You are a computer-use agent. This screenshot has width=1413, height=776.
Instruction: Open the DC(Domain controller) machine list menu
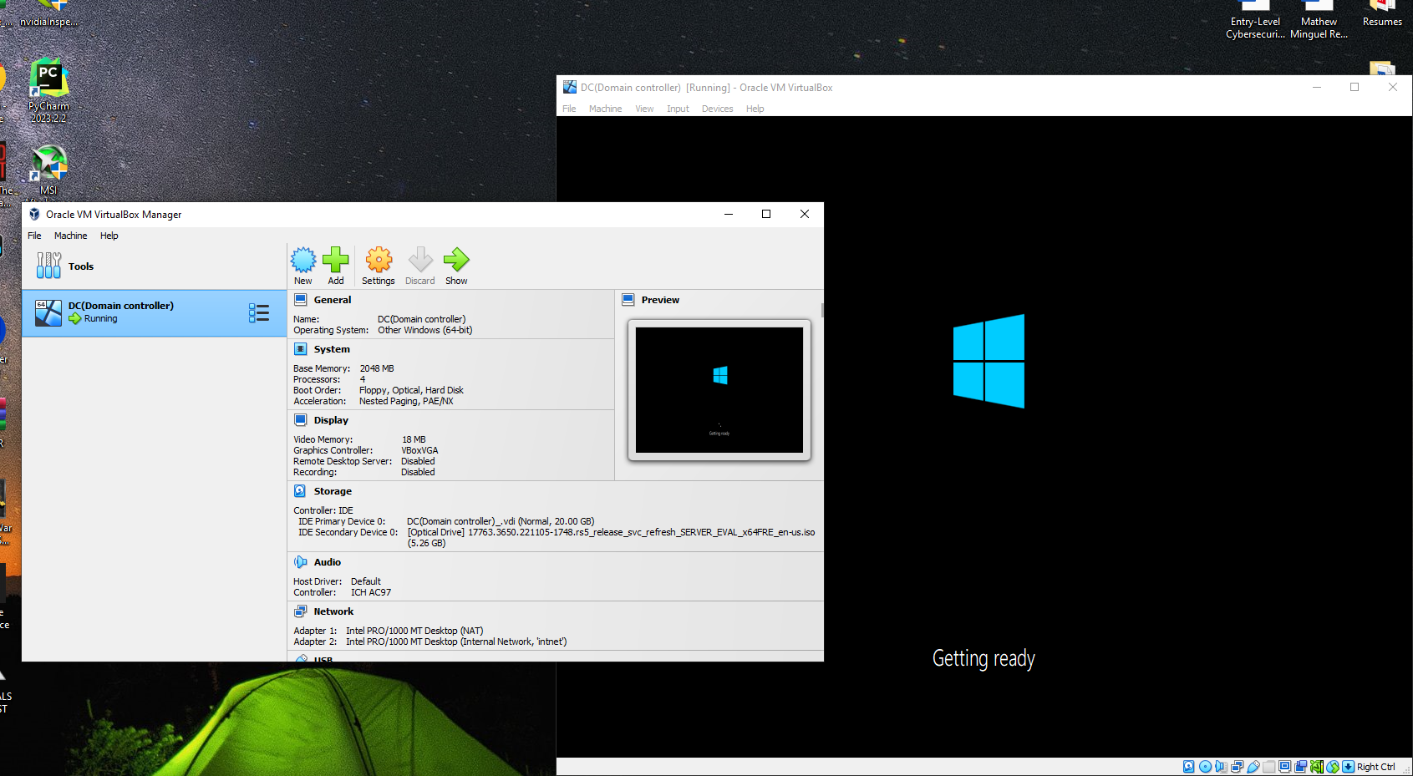[259, 313]
